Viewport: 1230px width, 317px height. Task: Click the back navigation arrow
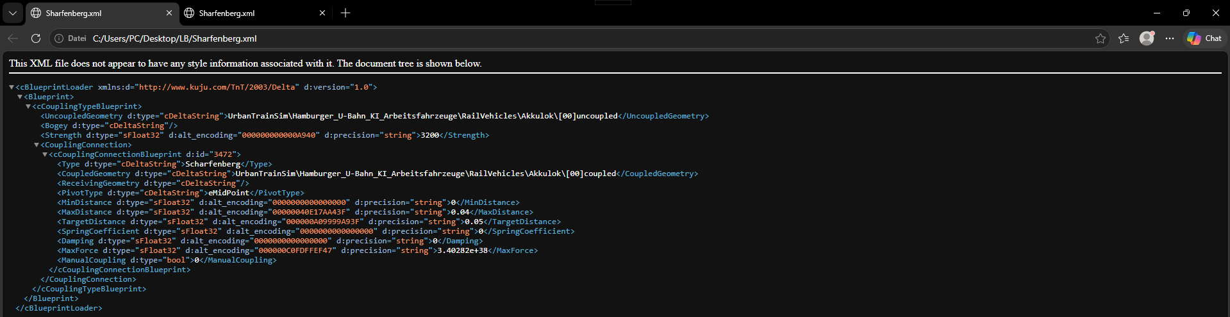[13, 38]
